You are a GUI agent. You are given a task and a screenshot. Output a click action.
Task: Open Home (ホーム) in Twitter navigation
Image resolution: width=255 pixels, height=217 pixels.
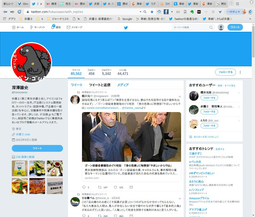(x=18, y=27)
